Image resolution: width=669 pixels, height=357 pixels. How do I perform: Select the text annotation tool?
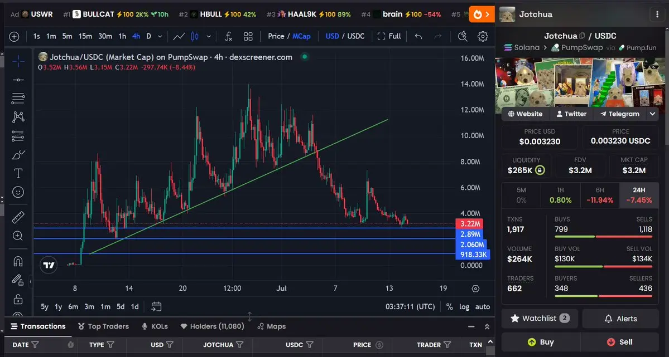point(18,173)
